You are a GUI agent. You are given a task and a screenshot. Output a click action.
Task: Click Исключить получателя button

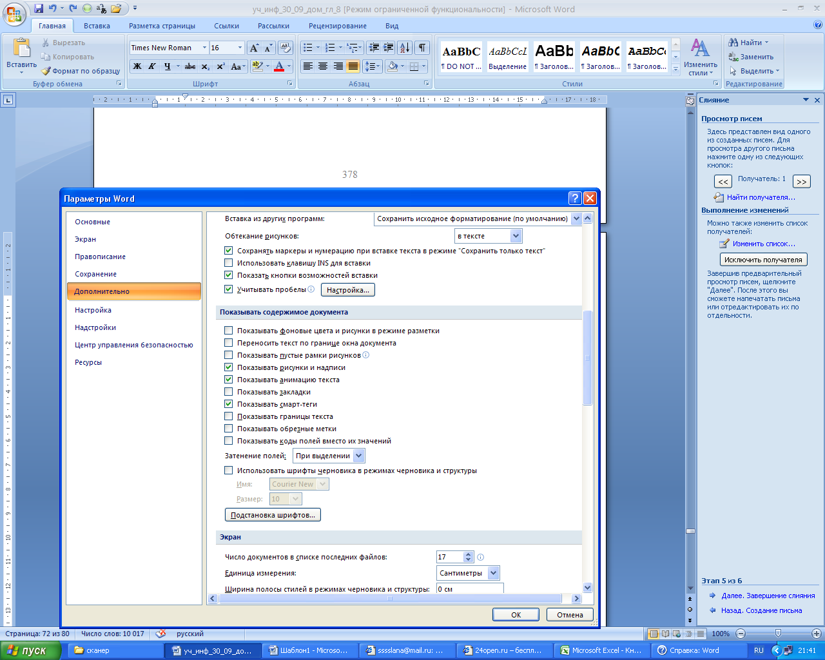coord(763,260)
